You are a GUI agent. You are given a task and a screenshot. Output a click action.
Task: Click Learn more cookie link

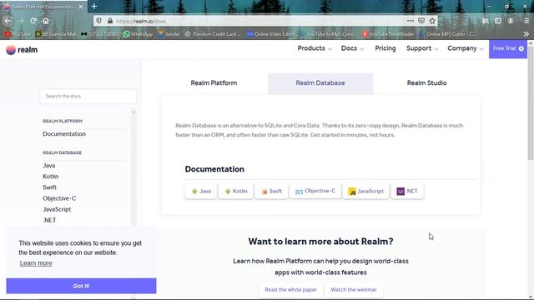coord(36,263)
